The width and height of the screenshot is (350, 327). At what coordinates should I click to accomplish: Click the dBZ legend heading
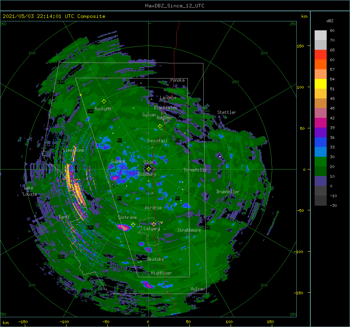pos(330,21)
